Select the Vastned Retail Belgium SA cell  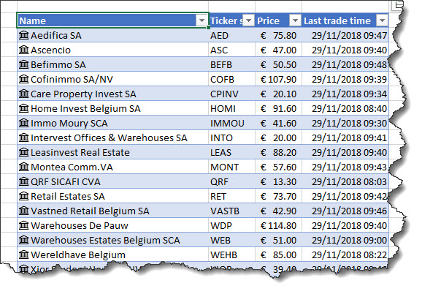click(112, 211)
